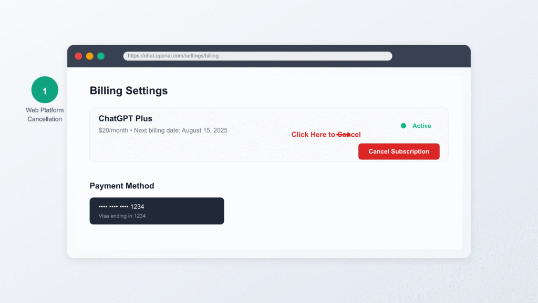This screenshot has width=538, height=303.
Task: Click the green Active status dot
Action: pos(403,126)
